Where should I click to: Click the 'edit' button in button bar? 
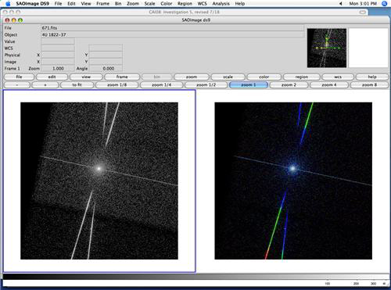coord(52,77)
